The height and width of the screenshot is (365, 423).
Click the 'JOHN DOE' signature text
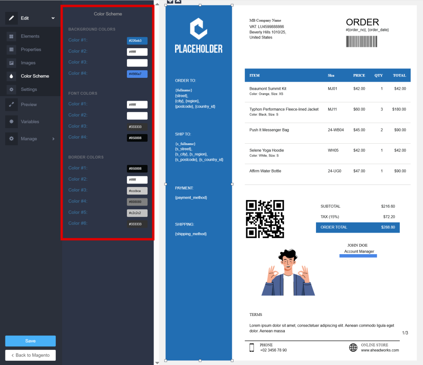[x=357, y=245]
